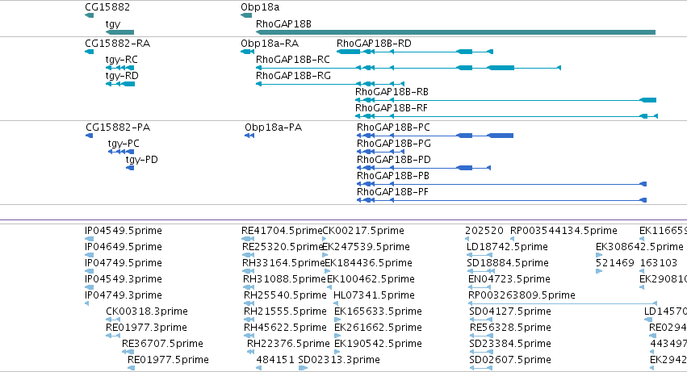Select the CG15882-RA transcript label
Screen dimensions: 687x372
pyautogui.click(x=117, y=44)
